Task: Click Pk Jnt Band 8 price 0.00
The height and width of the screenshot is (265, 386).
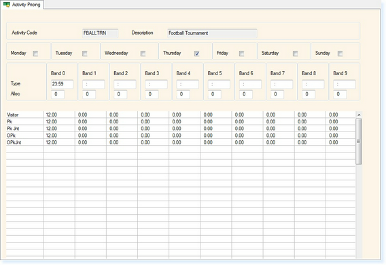Action: (x=302, y=129)
